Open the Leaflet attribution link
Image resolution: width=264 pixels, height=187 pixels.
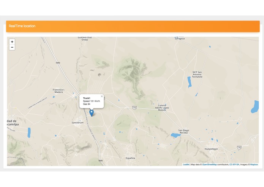click(186, 165)
